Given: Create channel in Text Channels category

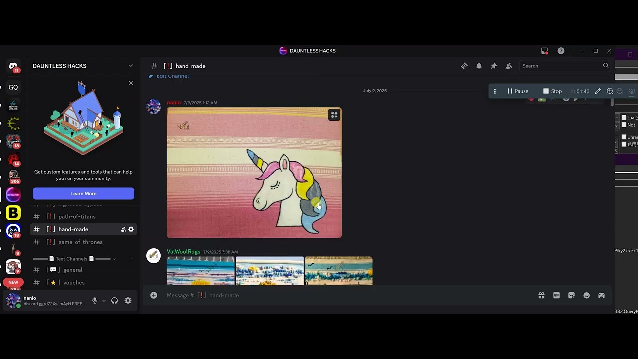Looking at the screenshot, I should [131, 259].
